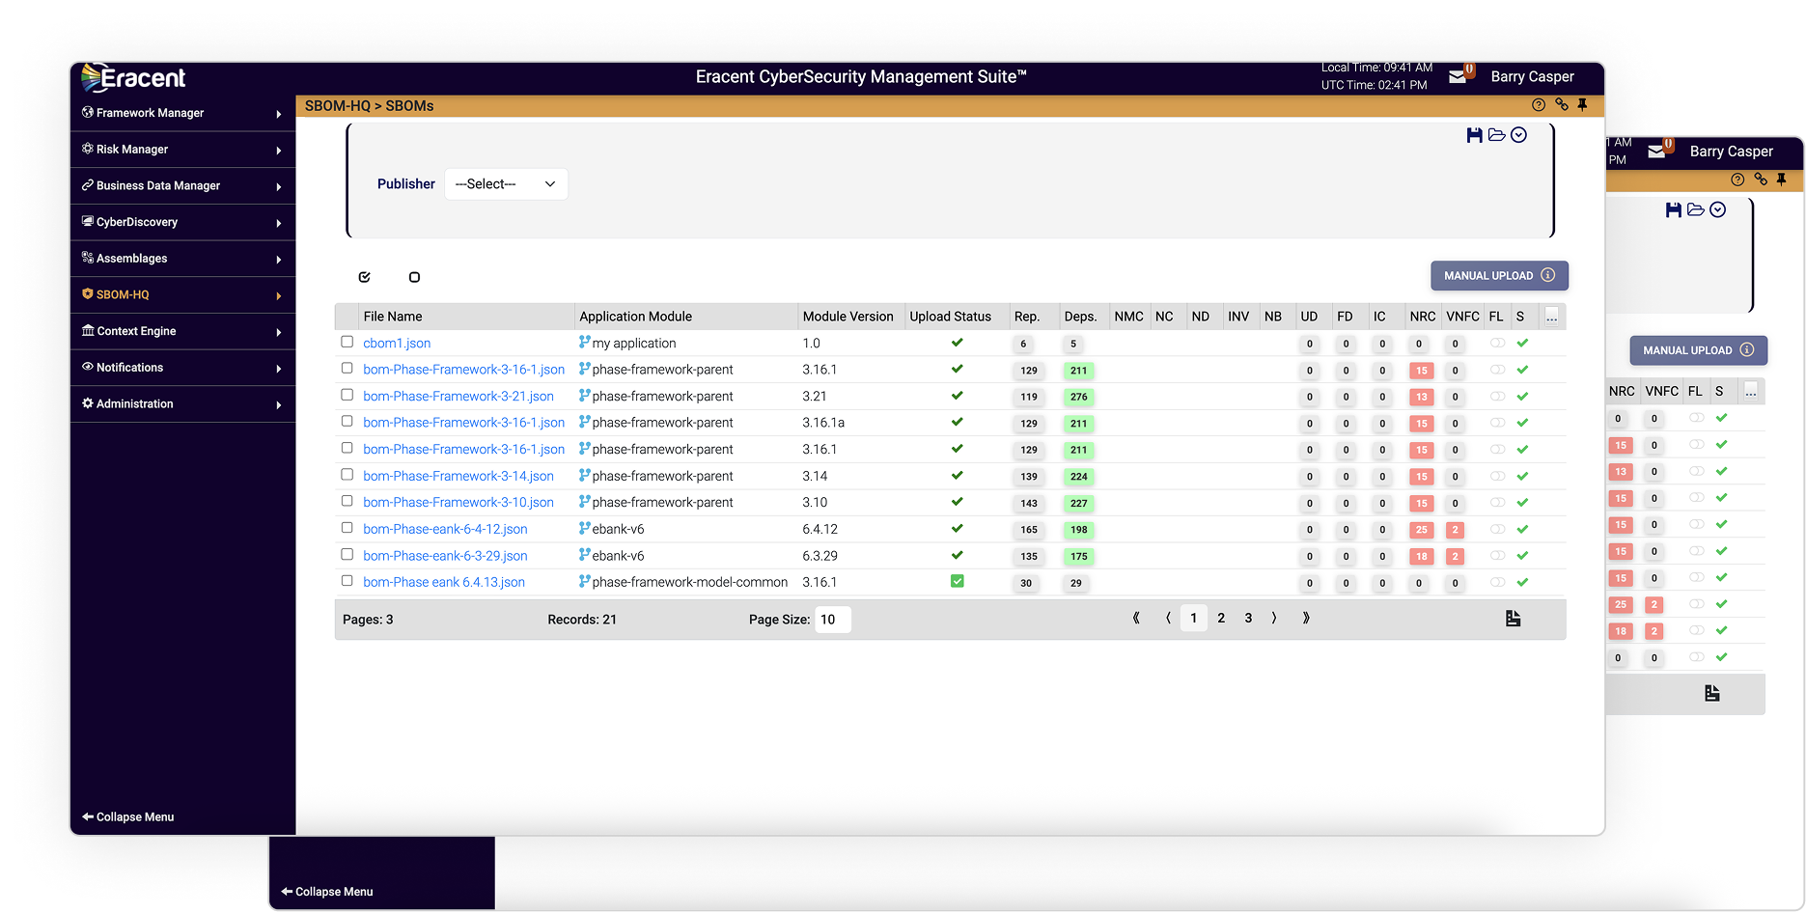
Task: Export the SBOM list from pagination bar
Action: point(1513,619)
